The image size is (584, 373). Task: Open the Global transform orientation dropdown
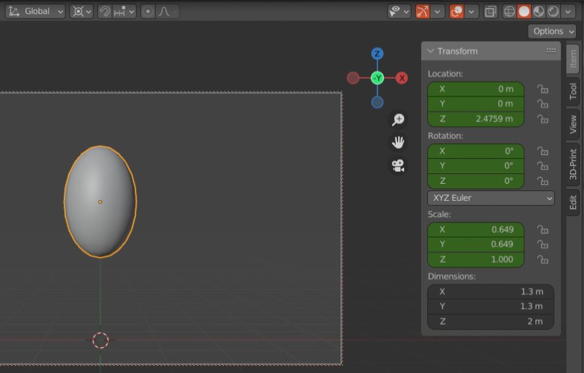tap(35, 12)
